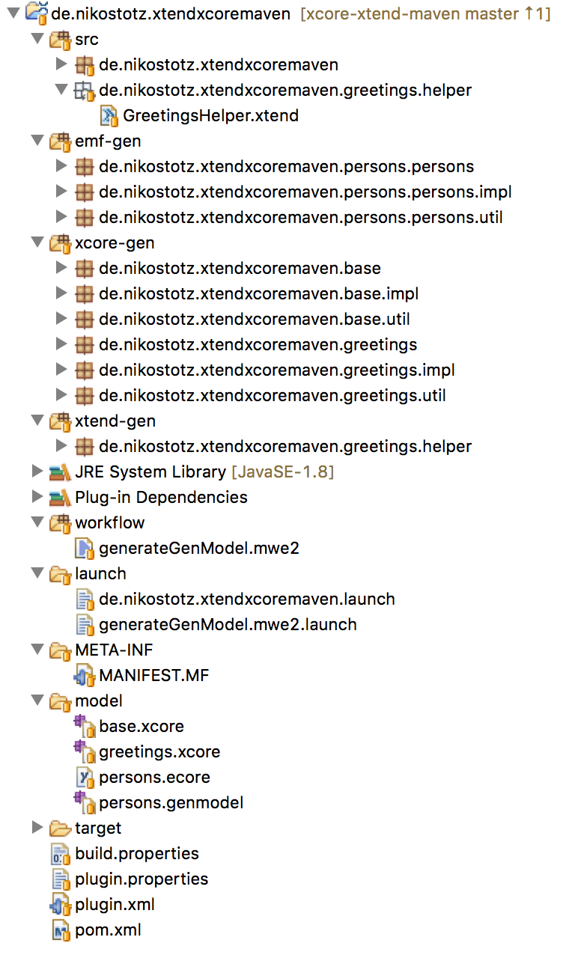
Task: Expand the Plug-in Dependencies node
Action: (x=37, y=497)
